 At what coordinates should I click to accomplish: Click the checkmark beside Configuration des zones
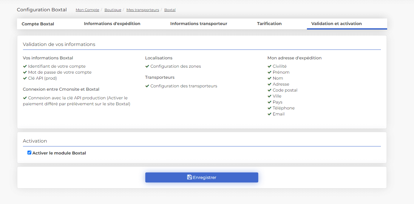pyautogui.click(x=147, y=67)
